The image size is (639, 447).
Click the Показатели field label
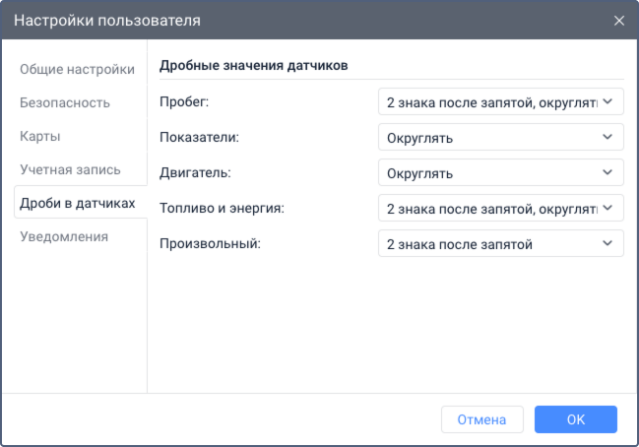click(199, 138)
